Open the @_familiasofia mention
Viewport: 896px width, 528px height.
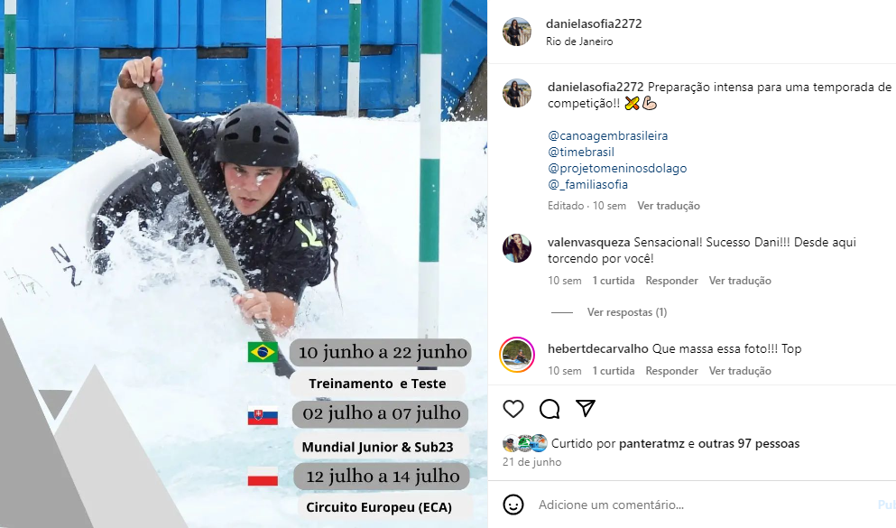587,184
